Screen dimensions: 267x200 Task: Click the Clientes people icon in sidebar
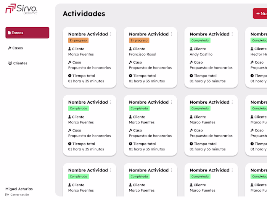[x=10, y=63]
